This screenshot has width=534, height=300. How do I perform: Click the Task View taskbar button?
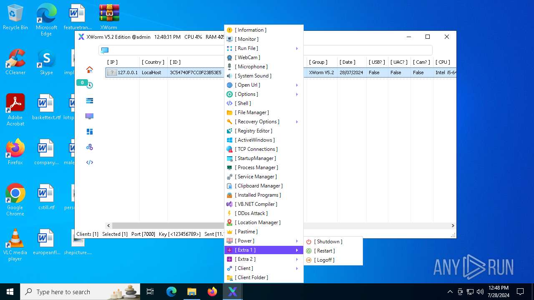coord(150,292)
